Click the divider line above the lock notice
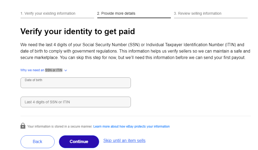 [x=136, y=116]
